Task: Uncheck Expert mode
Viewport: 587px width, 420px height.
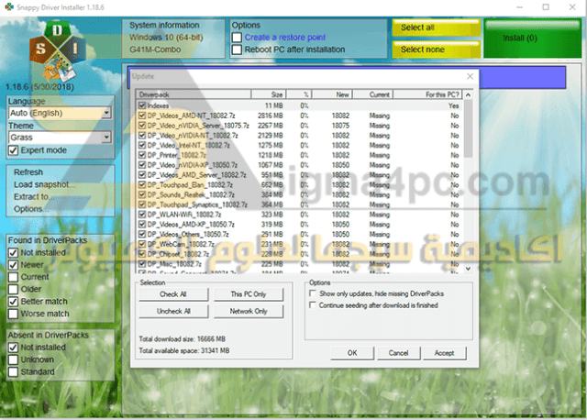Action: click(x=14, y=150)
